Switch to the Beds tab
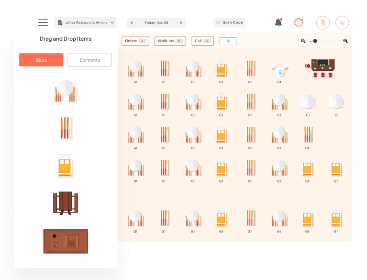This screenshot has height=280, width=367. (x=41, y=60)
